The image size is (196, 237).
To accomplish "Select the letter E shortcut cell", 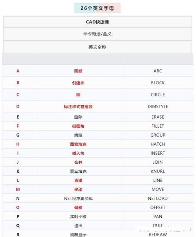I will pyautogui.click(x=18, y=117).
